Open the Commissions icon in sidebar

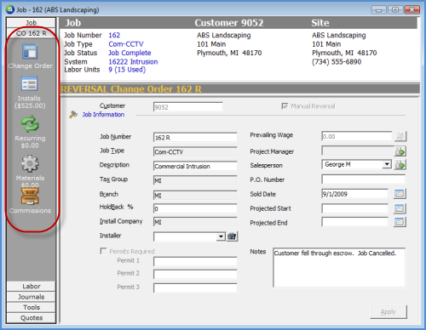[x=30, y=196]
